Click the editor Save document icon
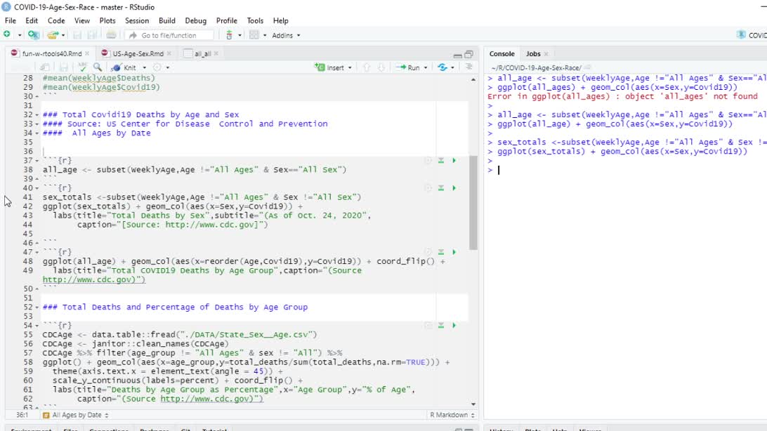 click(64, 67)
